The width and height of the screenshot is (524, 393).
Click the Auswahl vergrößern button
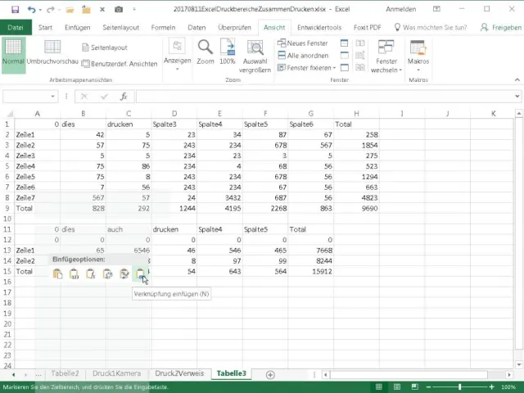255,56
